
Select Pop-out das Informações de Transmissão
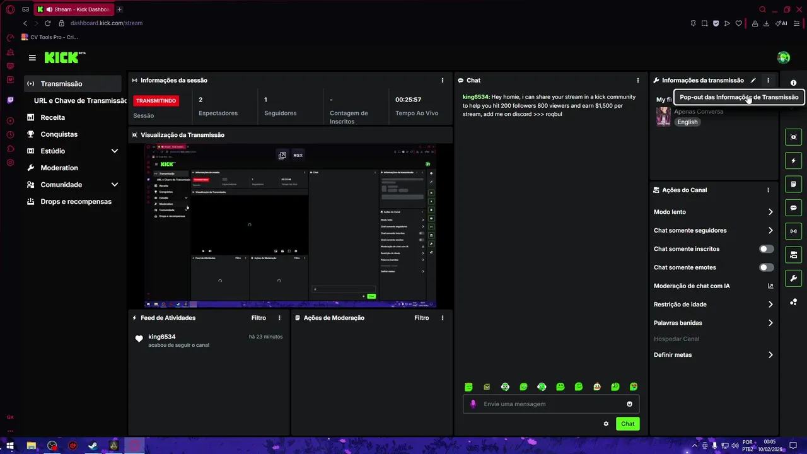(x=739, y=97)
